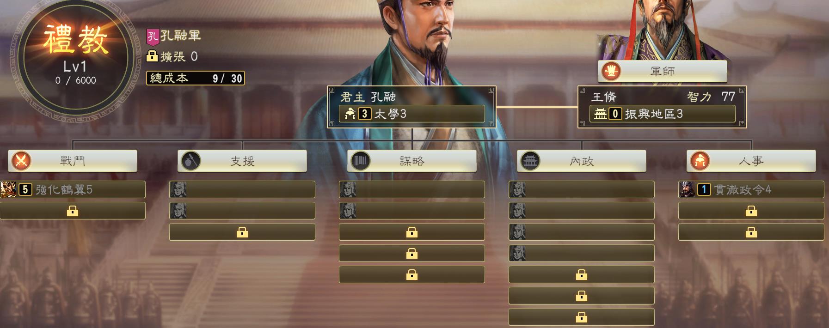This screenshot has width=829, height=328.
Task: Click the pink 孔 faction badge
Action: (153, 36)
